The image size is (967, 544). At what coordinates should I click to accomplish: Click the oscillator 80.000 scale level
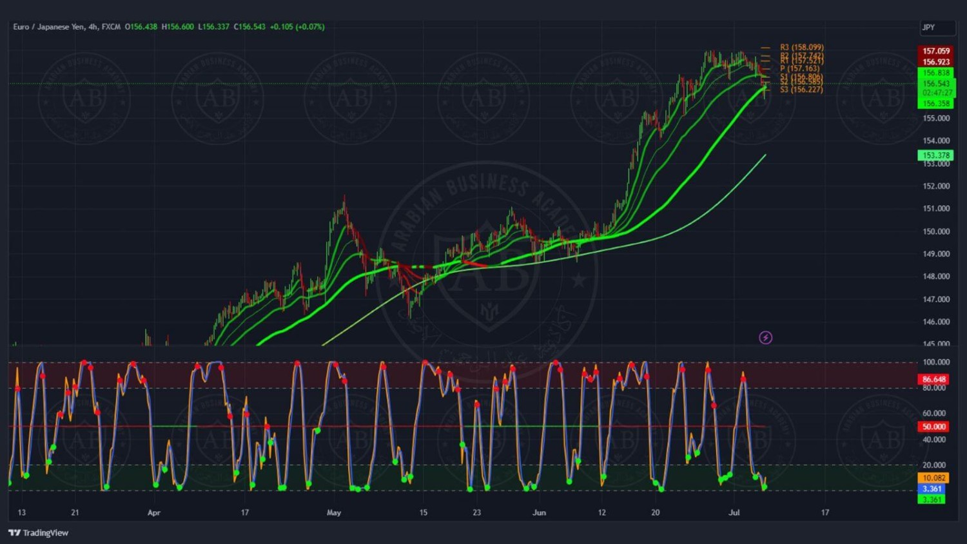point(934,388)
